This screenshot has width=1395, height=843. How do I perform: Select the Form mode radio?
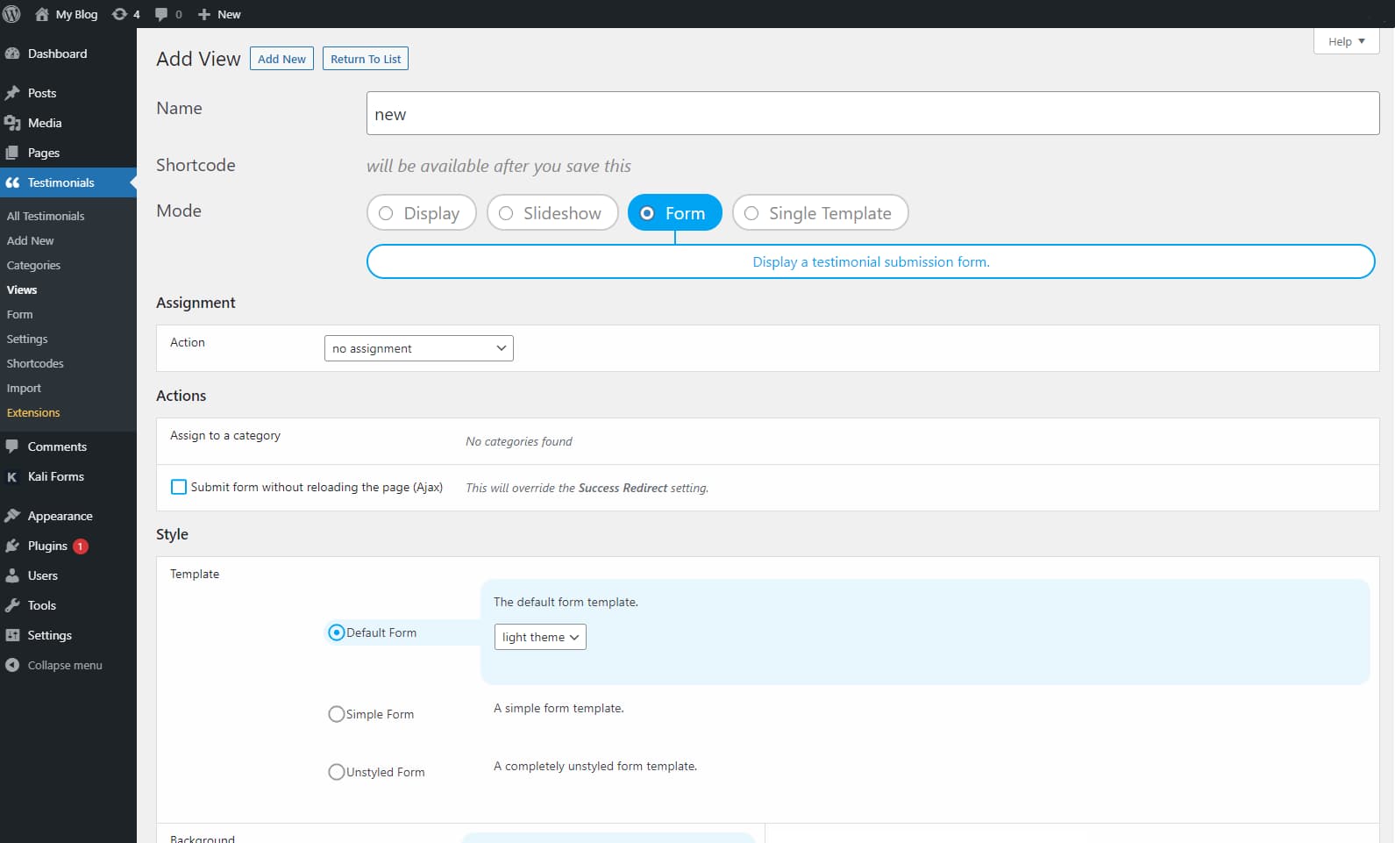pyautogui.click(x=647, y=213)
